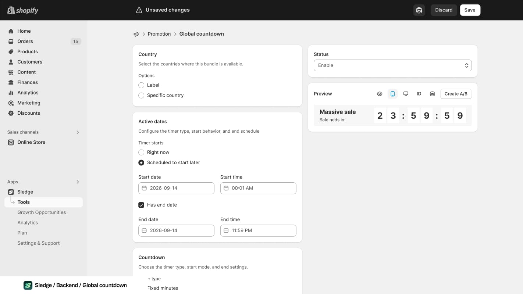Switch preview to desktop view icon
Screen dimensions: 523x294
pos(406,94)
